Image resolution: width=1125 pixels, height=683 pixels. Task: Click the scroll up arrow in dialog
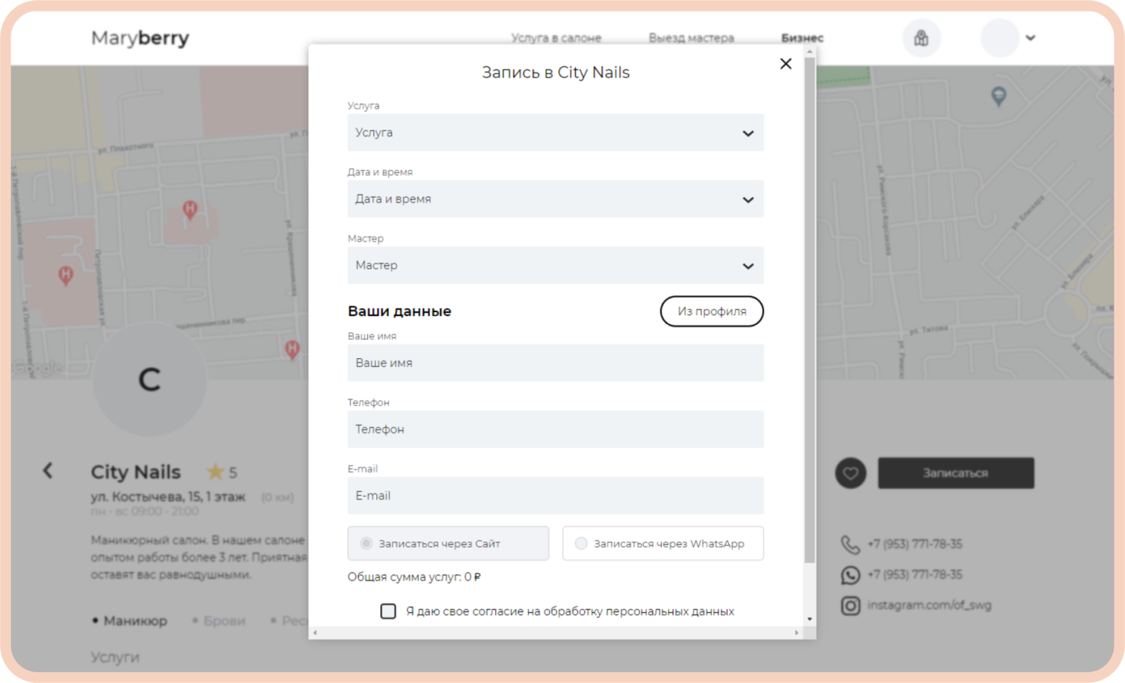[810, 52]
